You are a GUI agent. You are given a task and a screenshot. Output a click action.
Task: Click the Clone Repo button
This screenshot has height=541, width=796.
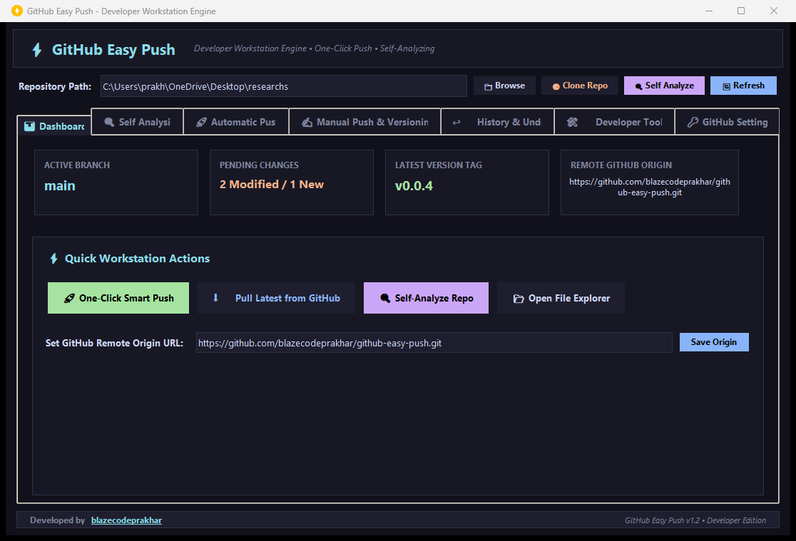click(x=581, y=86)
